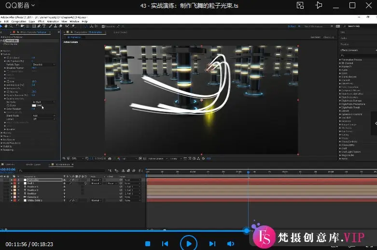Mute QQ Player with the volume icon
The width and height of the screenshot is (377, 250).
[231, 244]
